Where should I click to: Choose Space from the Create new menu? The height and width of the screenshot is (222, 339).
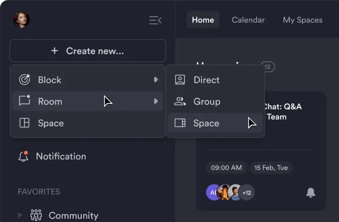coord(50,123)
